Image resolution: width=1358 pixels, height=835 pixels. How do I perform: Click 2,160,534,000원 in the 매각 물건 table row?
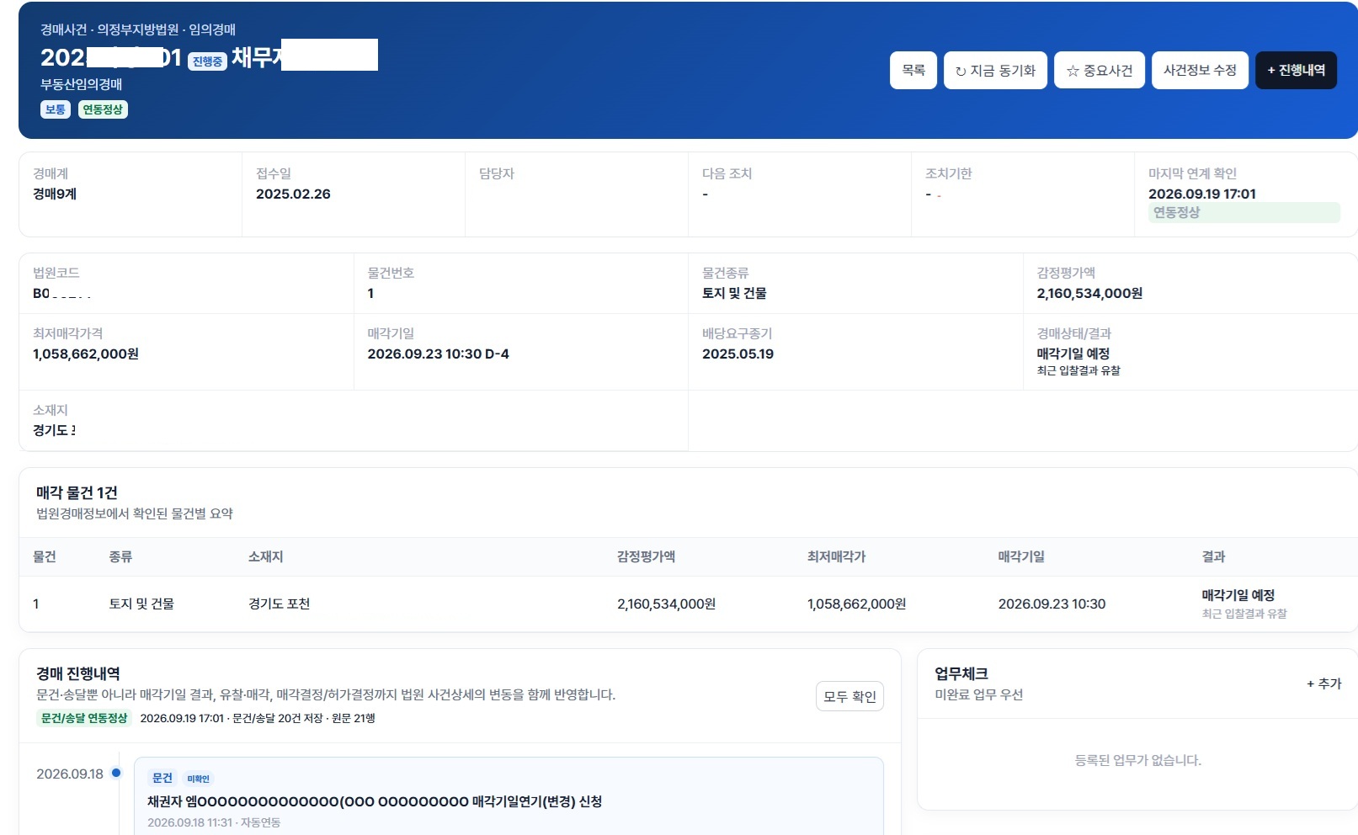point(666,604)
